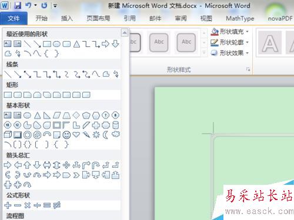Select the smiley face shape

point(66,135)
